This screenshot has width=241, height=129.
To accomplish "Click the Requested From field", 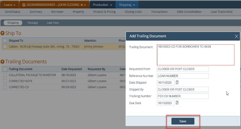I will click(183, 69).
